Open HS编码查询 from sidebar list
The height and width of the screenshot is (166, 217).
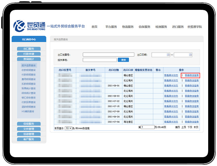click(28, 111)
